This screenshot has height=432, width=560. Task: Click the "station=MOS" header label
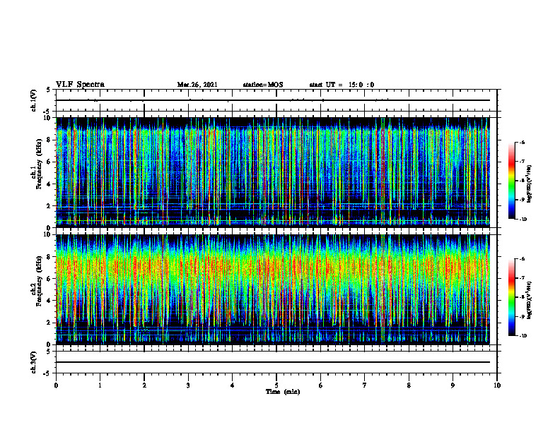tap(263, 85)
